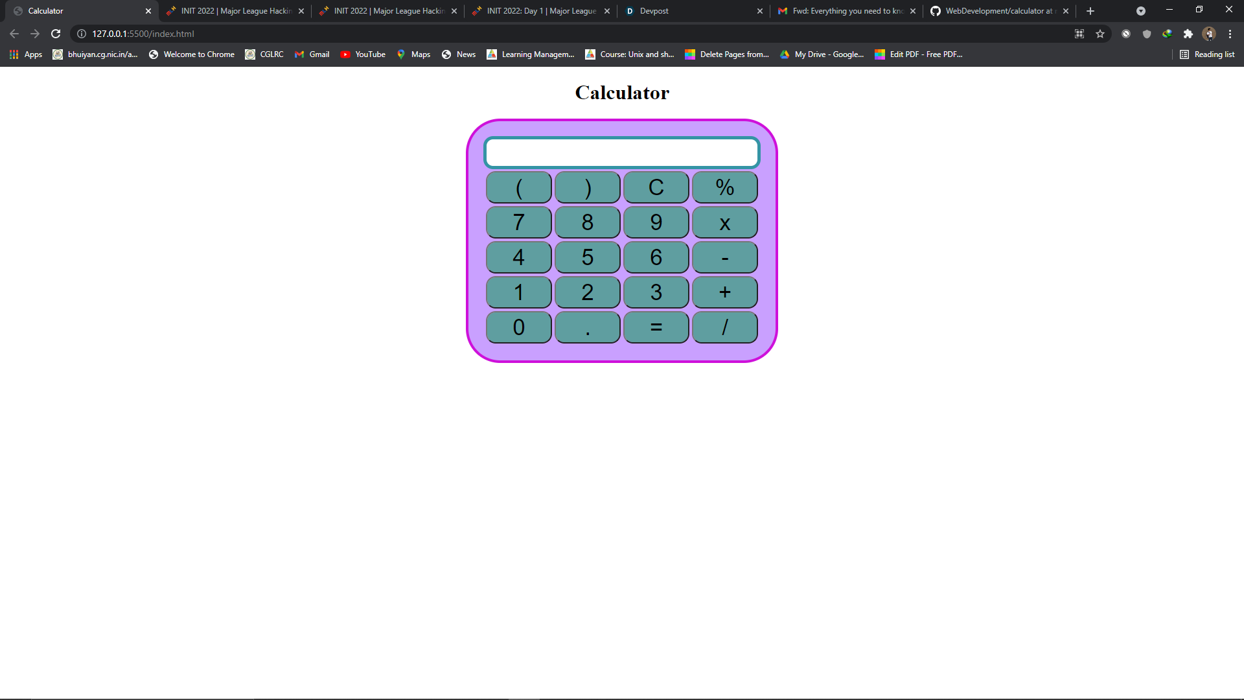Open the tab search dropdown

tap(1140, 11)
